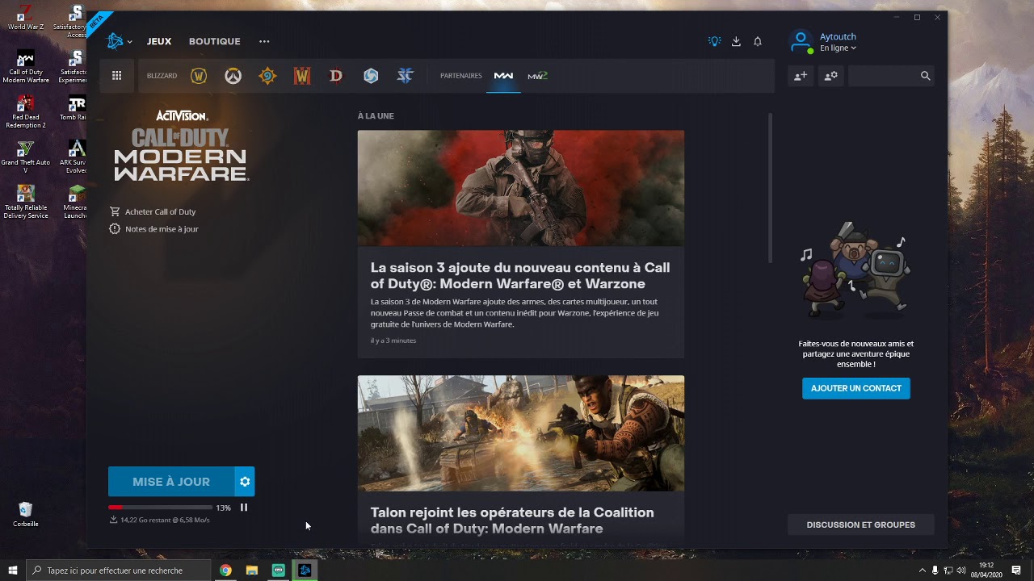1034x581 pixels.
Task: Click the Call of Duty Modern Warfare logo
Action: [181, 145]
